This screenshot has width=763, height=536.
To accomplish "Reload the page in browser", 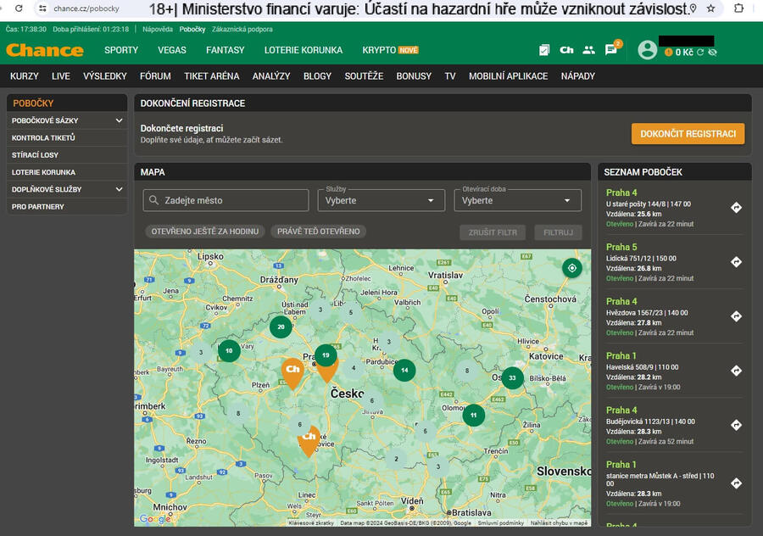I will point(19,8).
